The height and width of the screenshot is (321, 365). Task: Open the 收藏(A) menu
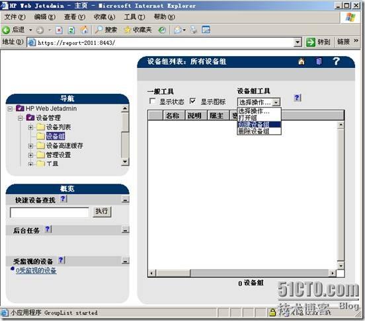click(x=104, y=17)
